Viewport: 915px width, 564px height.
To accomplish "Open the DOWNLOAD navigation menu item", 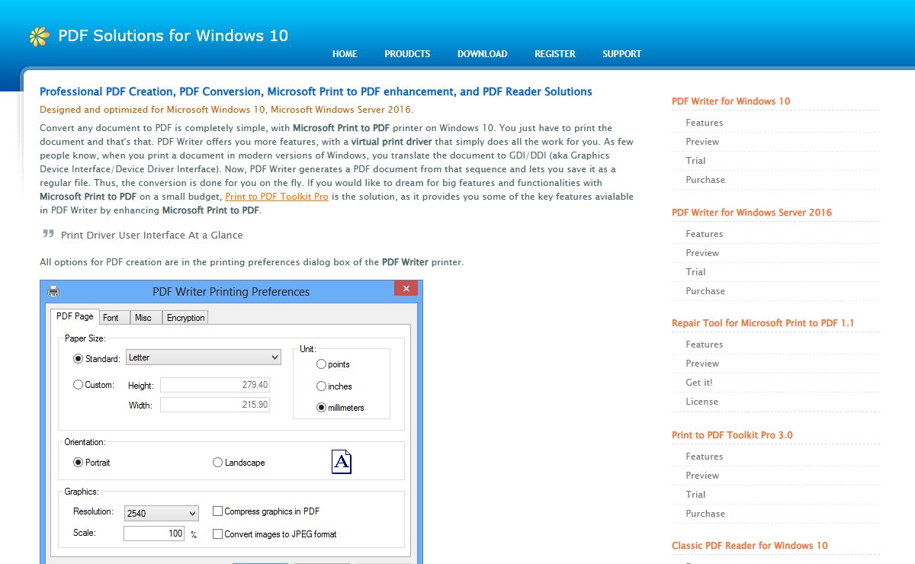I will (x=482, y=54).
